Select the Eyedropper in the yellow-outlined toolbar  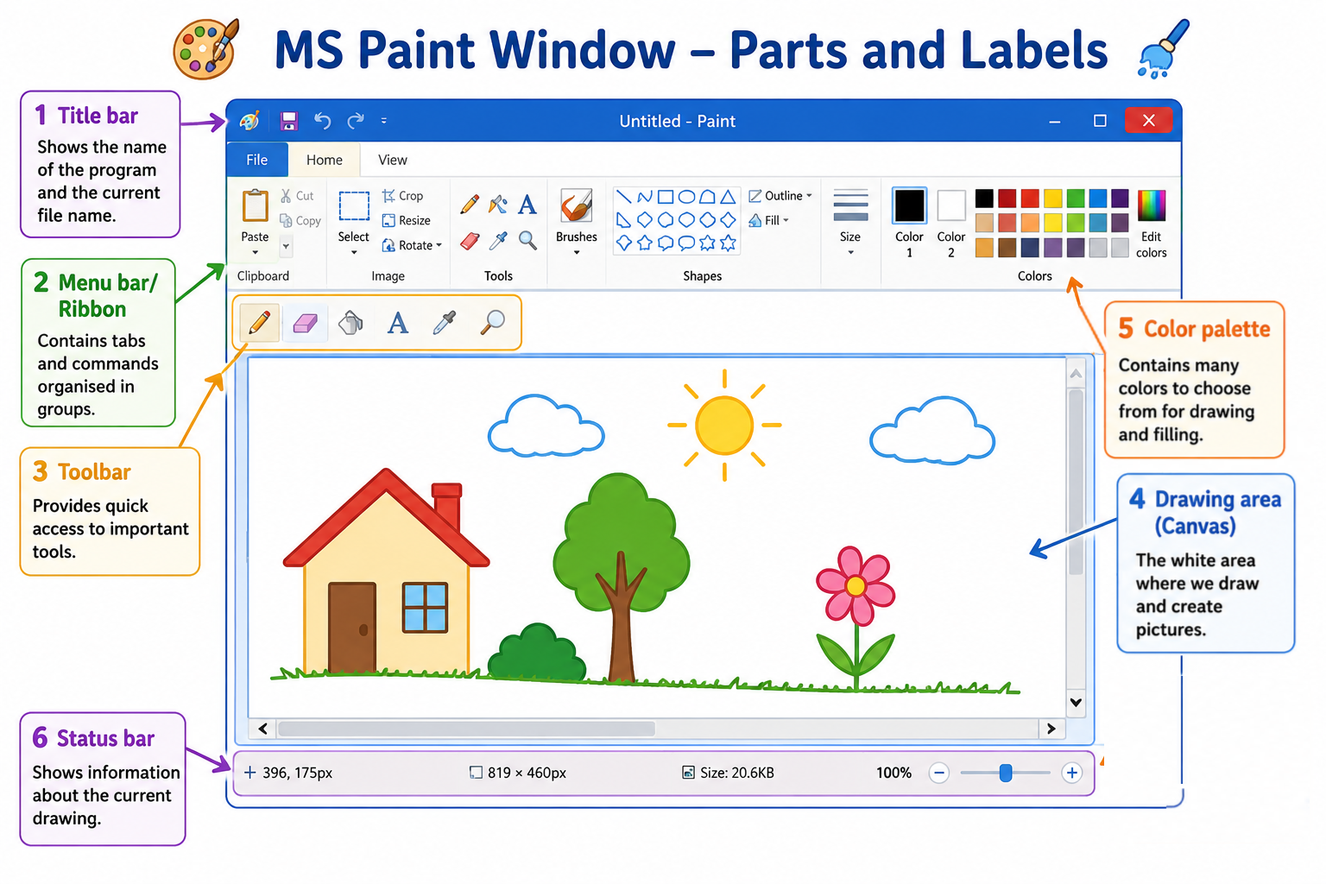[444, 323]
